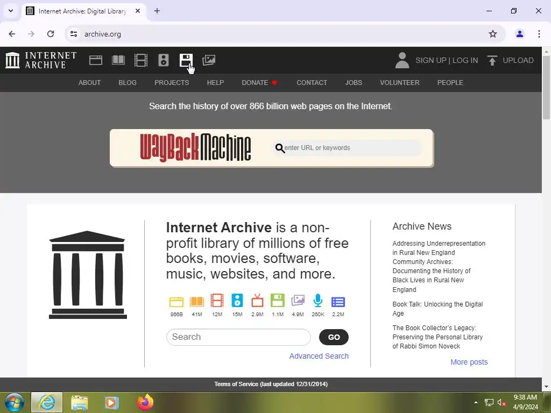Click the network tray icon

[x=489, y=402]
